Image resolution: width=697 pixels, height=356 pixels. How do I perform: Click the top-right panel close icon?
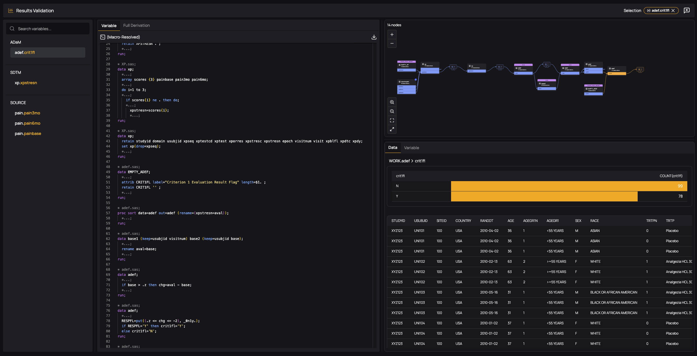pyautogui.click(x=686, y=11)
